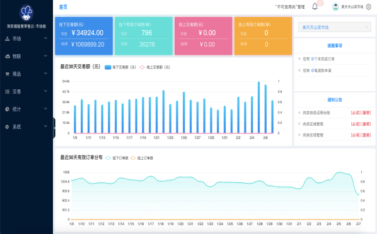Screen dimensions: 377x234
Task: Open the 商品 sidebar menu
Action: (26, 74)
